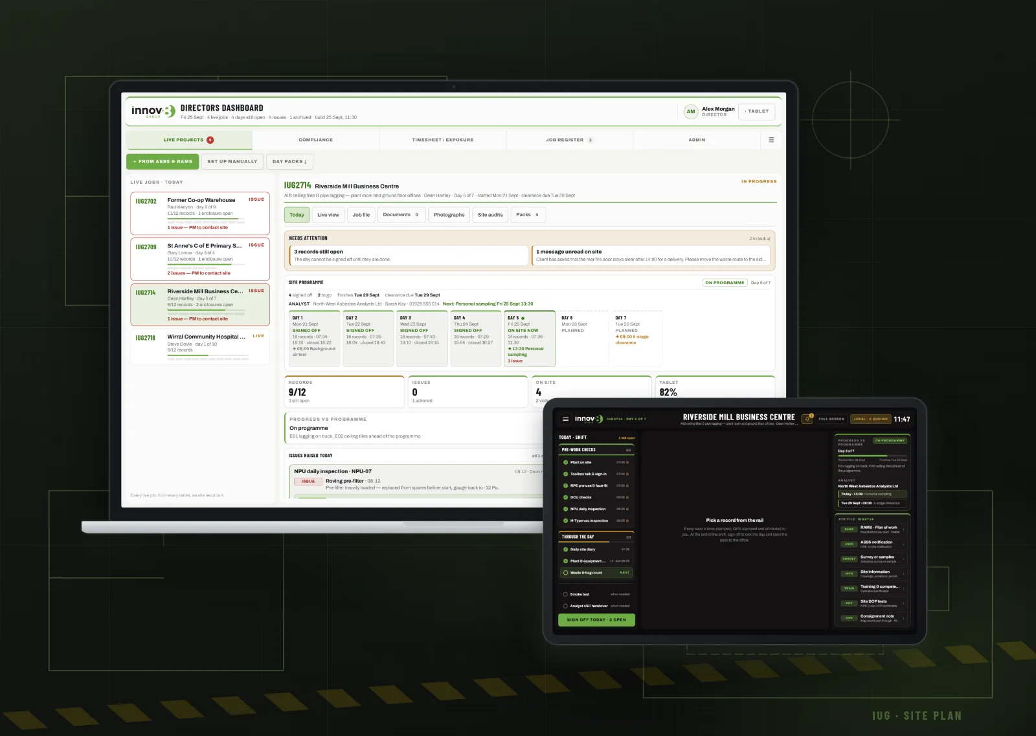Click the TRAIN tag in the job file
The width and height of the screenshot is (1036, 736).
[x=849, y=588]
